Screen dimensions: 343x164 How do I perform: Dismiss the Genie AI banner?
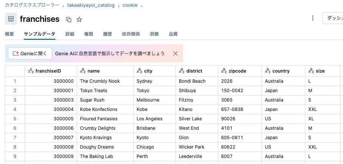pos(175,53)
